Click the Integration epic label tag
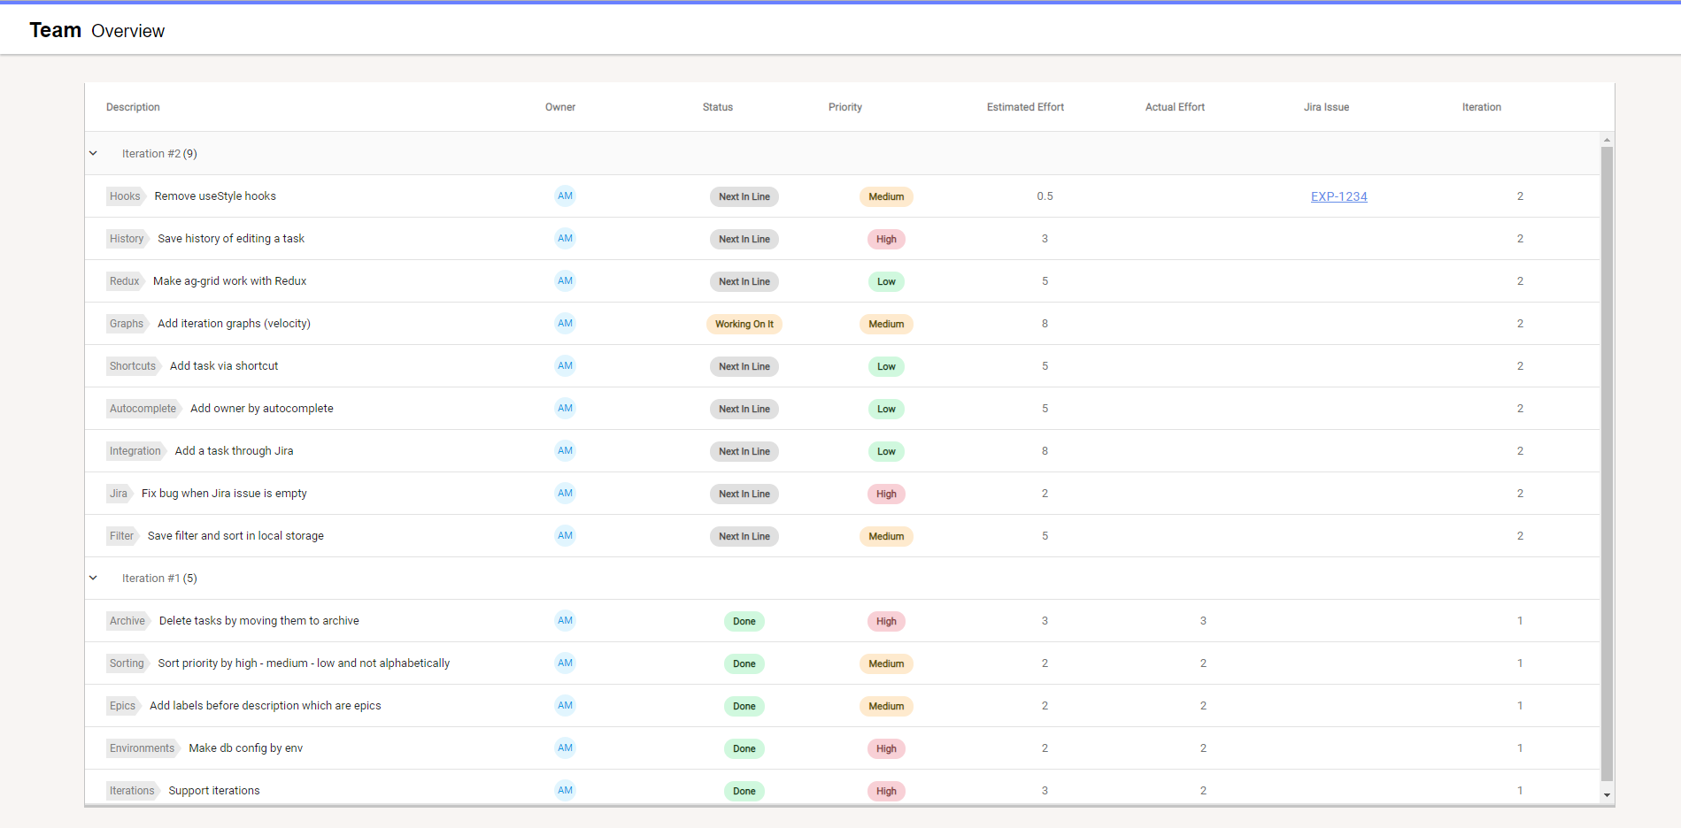The height and width of the screenshot is (828, 1681). tap(136, 451)
